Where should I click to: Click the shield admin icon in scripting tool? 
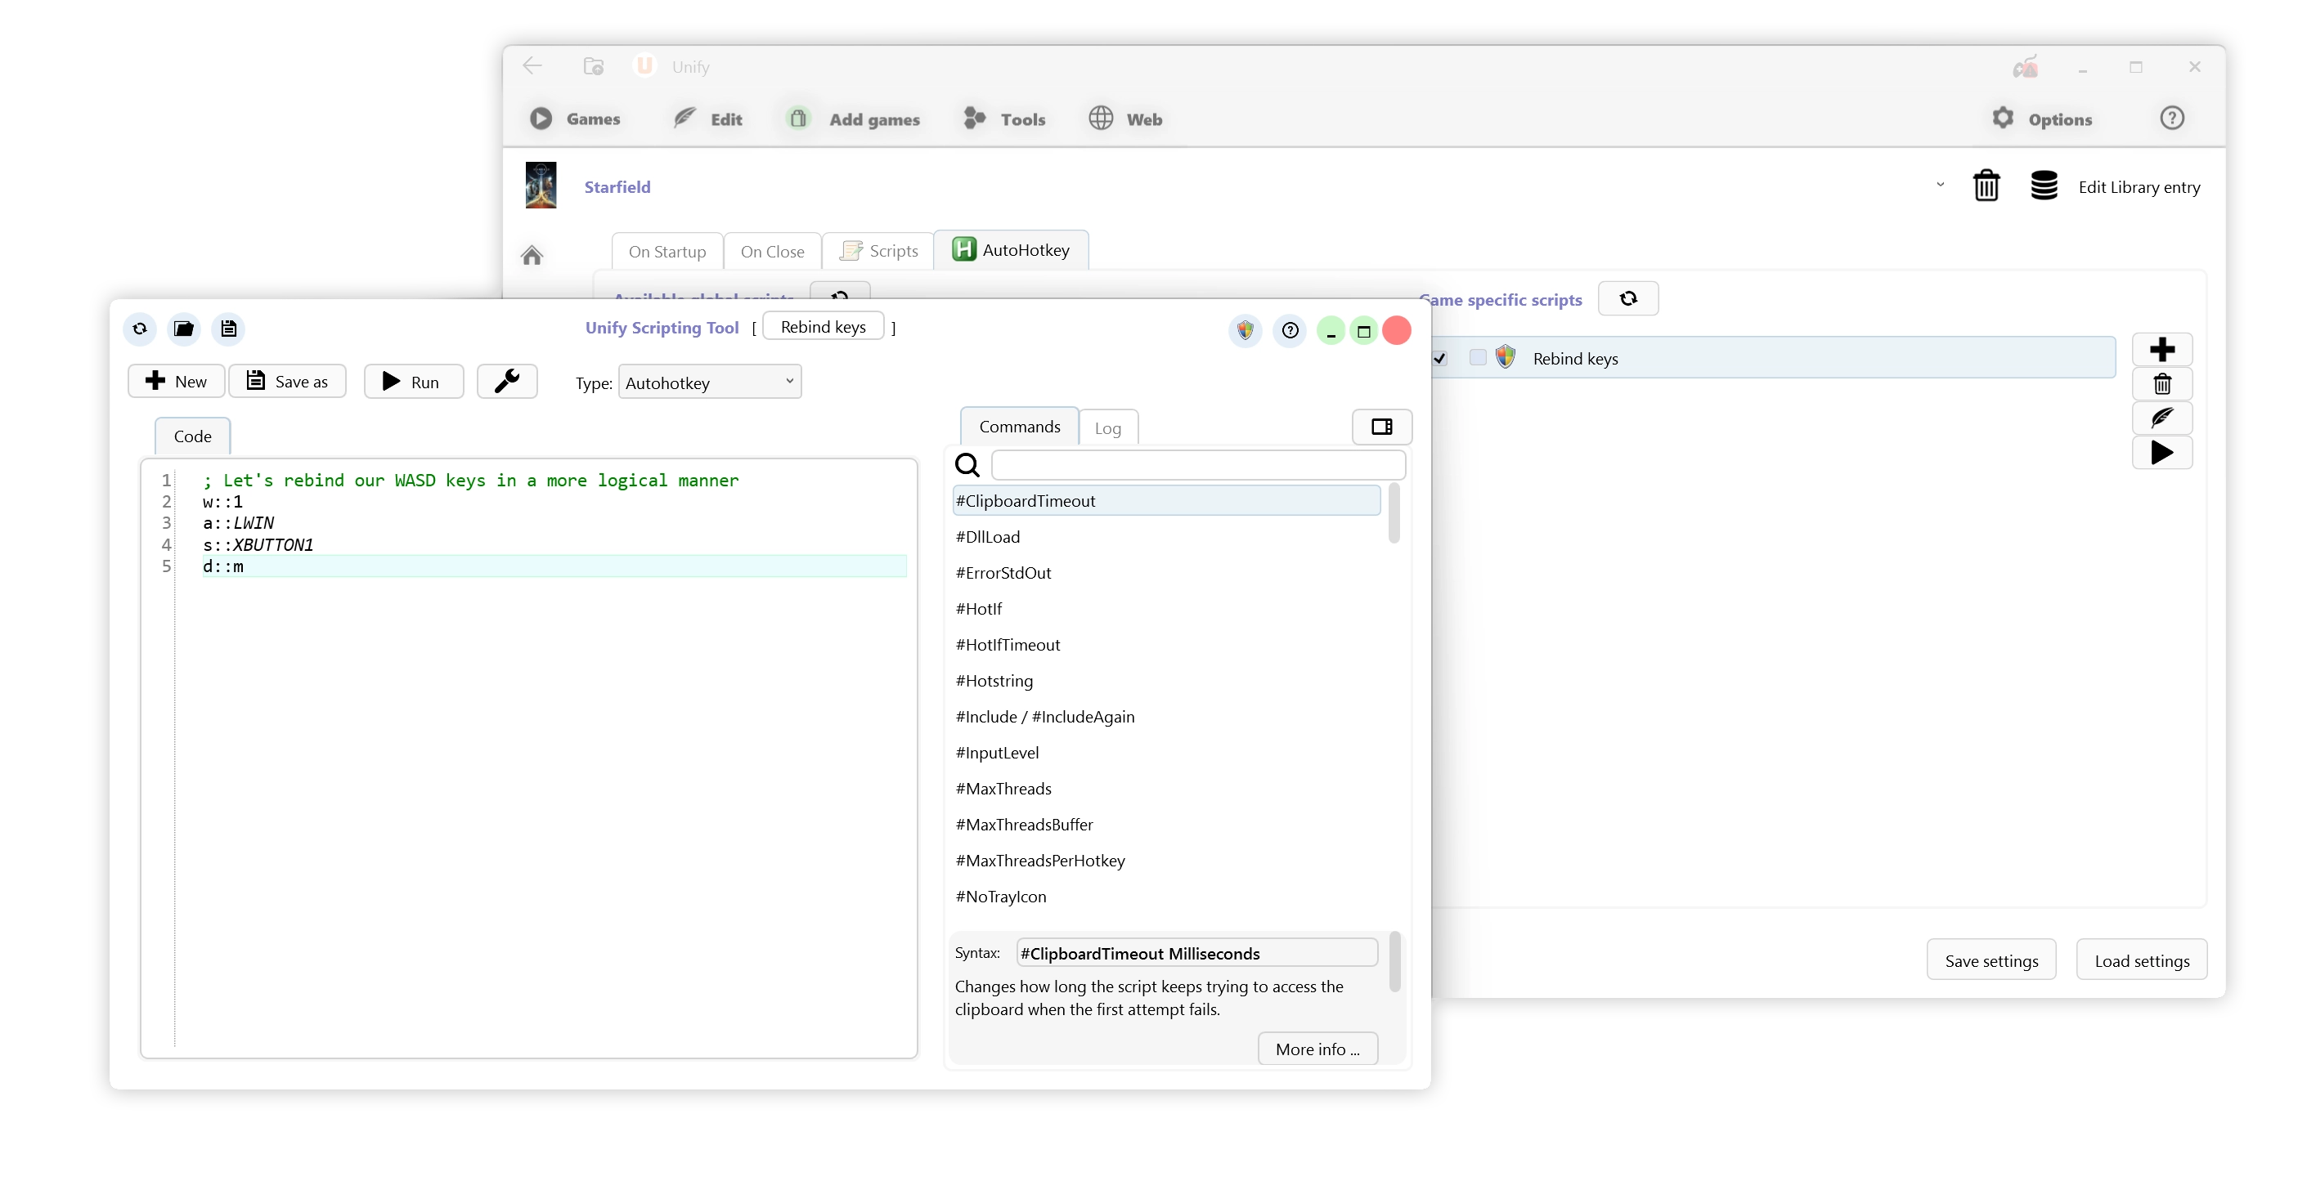coord(1246,331)
